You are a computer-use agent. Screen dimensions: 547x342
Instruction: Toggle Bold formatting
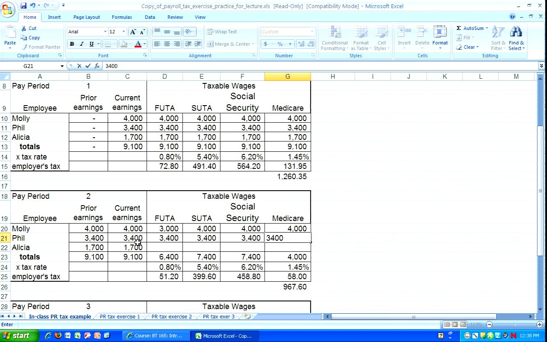[x=72, y=44]
